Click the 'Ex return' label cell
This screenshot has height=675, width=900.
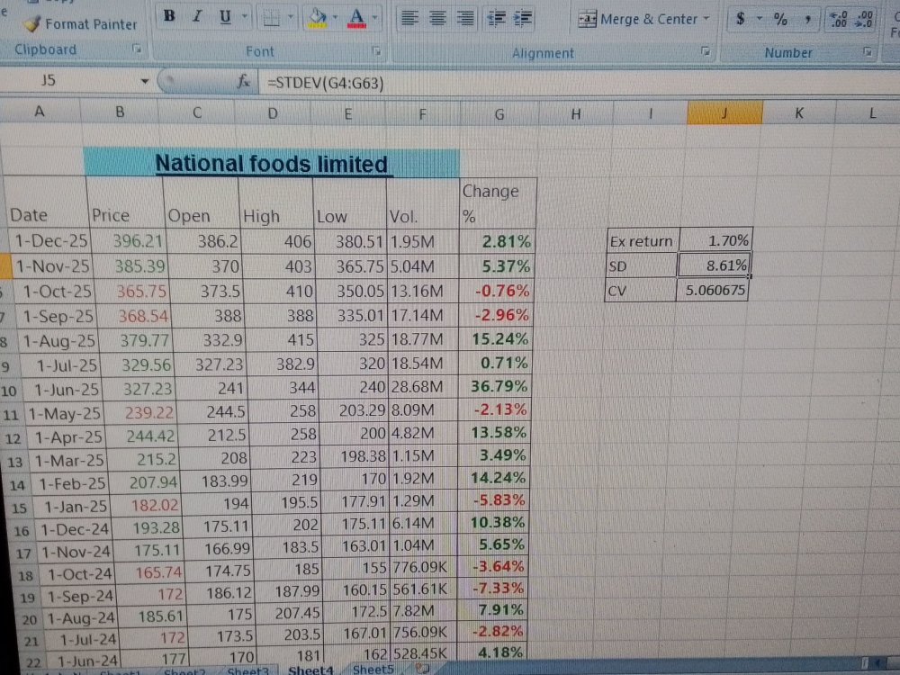point(643,241)
